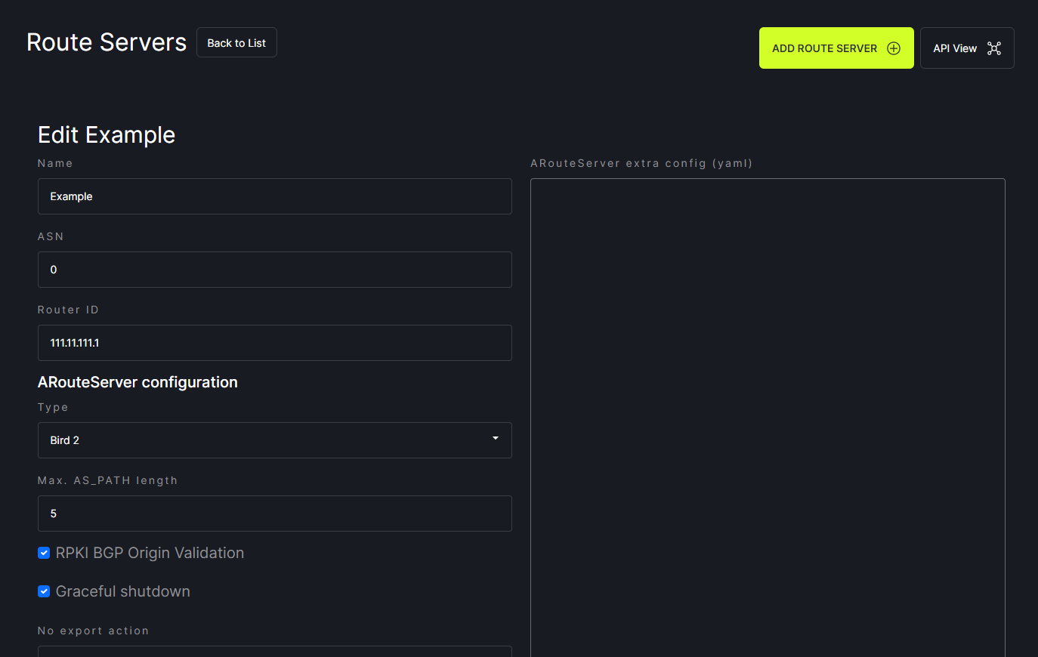Click into the ASN input field
The height and width of the screenshot is (657, 1038).
[x=274, y=270]
